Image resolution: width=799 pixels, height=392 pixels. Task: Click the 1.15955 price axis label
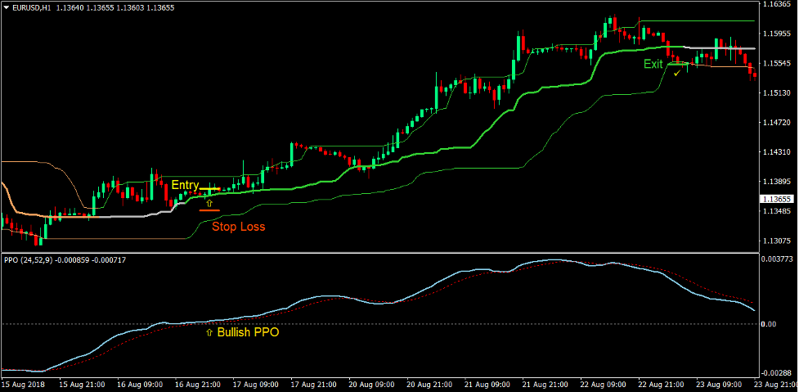tap(775, 34)
